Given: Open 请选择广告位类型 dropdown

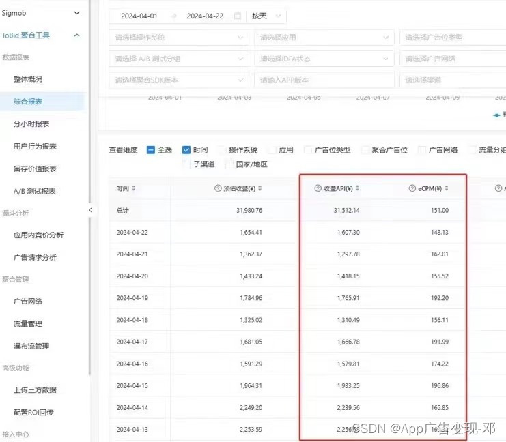Looking at the screenshot, I should tap(453, 38).
